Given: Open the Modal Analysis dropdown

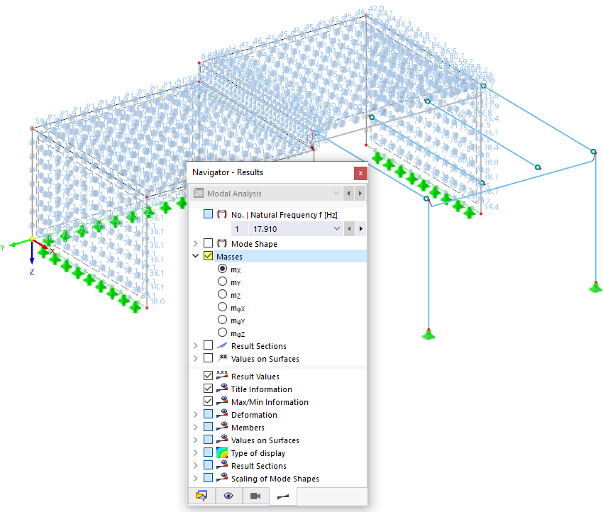Looking at the screenshot, I should [x=335, y=193].
